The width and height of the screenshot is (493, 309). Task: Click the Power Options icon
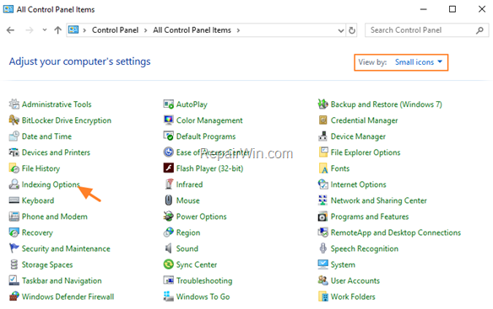(169, 216)
